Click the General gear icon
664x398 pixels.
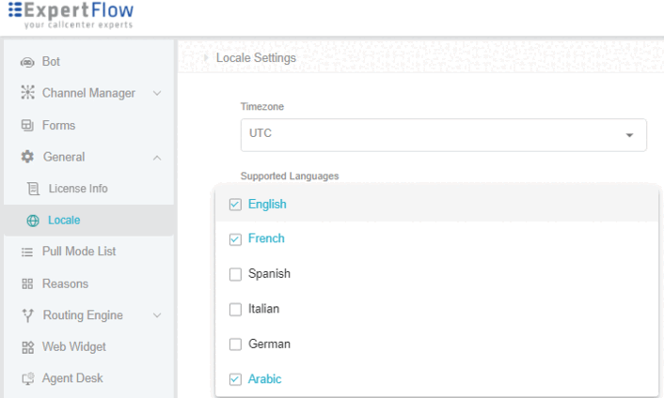pos(27,157)
